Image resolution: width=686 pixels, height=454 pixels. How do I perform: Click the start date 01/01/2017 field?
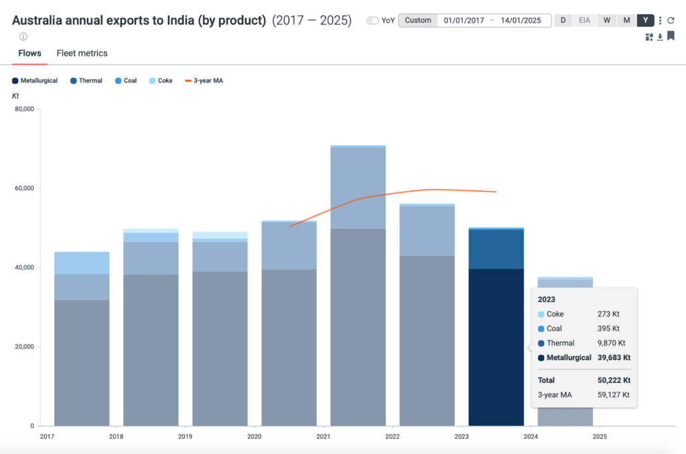(x=464, y=20)
